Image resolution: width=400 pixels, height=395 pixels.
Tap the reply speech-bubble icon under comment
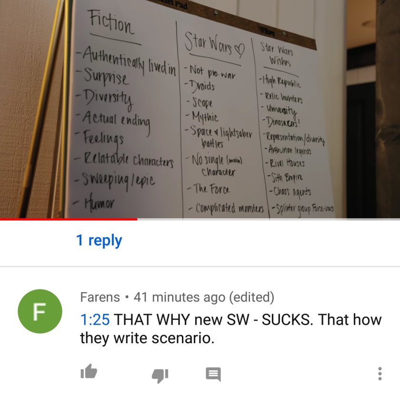coord(213,374)
